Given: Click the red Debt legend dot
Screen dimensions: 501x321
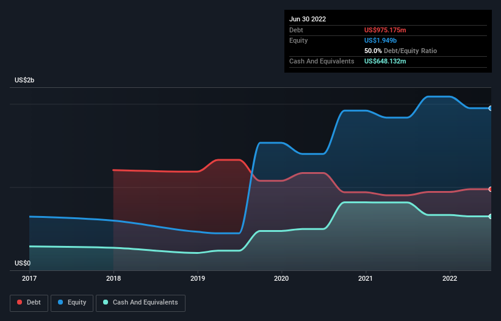Looking at the screenshot, I should [x=20, y=302].
